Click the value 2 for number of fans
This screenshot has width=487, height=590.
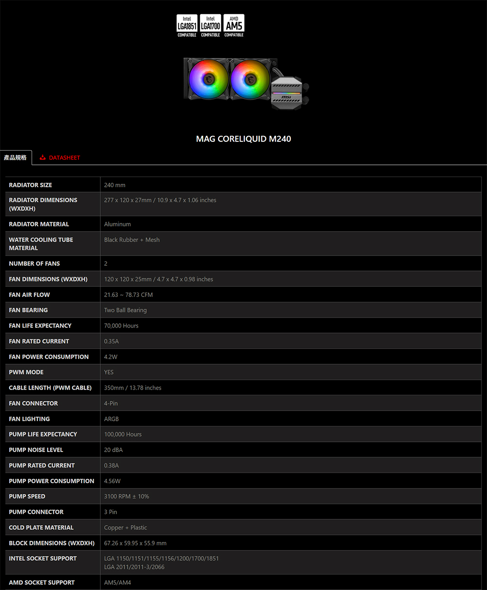106,263
